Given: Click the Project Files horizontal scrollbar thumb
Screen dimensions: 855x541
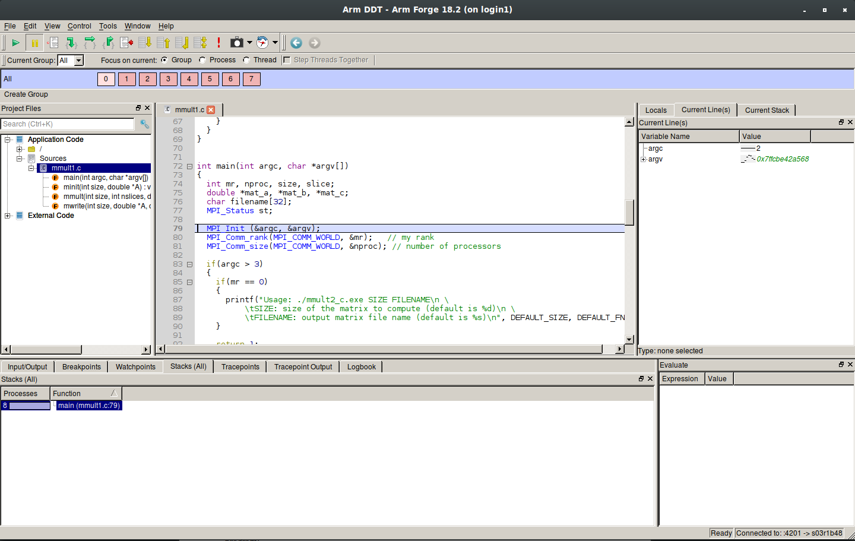Looking at the screenshot, I should click(x=46, y=350).
